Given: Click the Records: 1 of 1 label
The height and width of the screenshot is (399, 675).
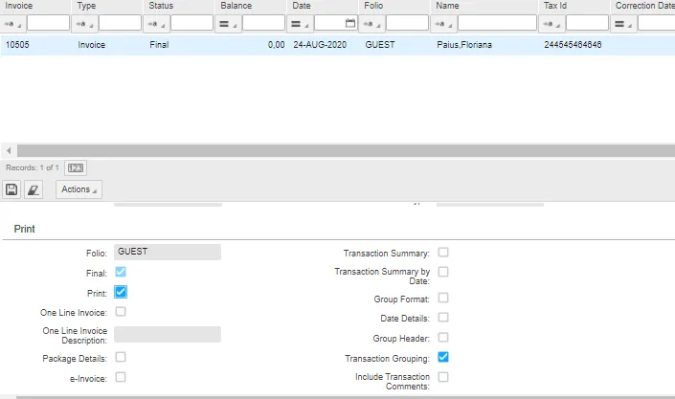Looking at the screenshot, I should pos(33,167).
